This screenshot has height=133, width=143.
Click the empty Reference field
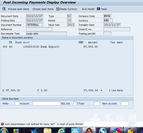(x=39, y=29)
